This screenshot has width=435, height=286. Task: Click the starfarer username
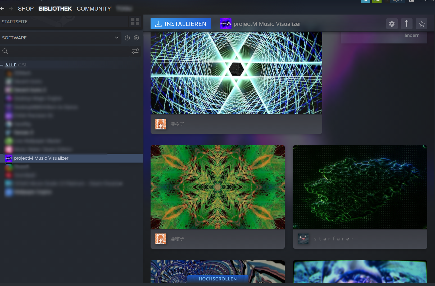[334, 239]
